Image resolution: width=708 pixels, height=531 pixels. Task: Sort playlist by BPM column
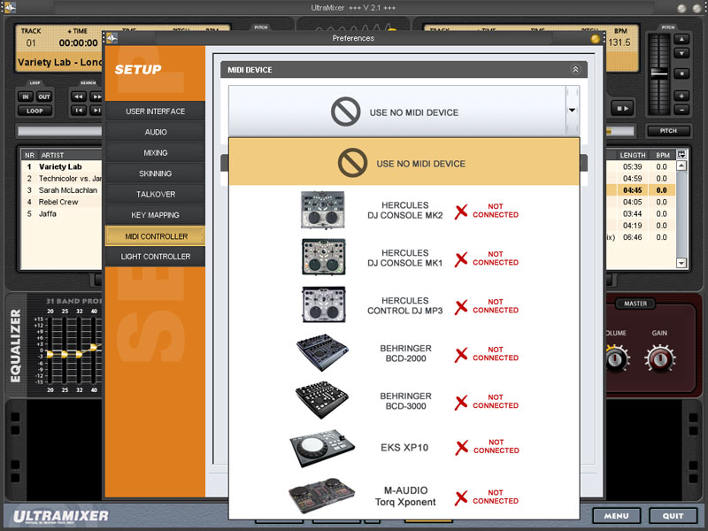662,155
